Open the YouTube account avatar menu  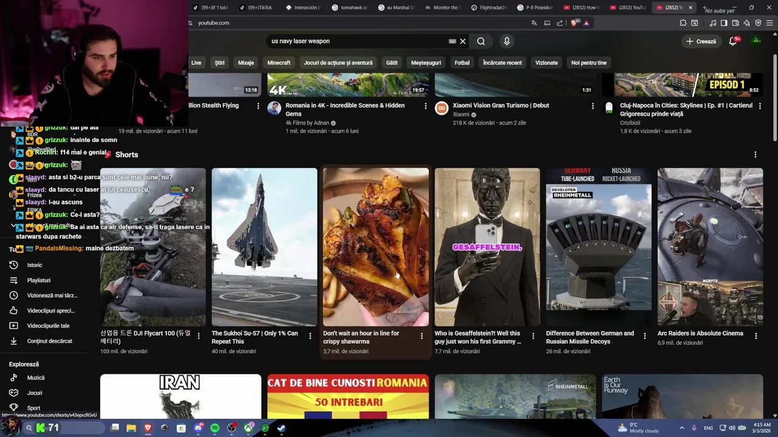(756, 41)
